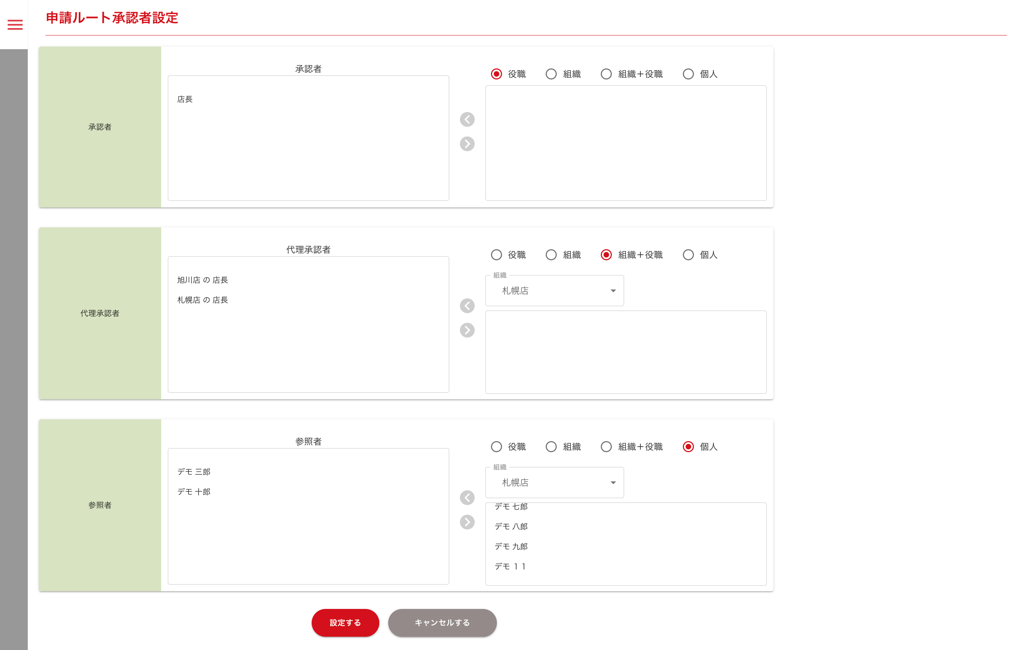
Task: Click right arrow in 代理承認者 section
Action: point(467,330)
